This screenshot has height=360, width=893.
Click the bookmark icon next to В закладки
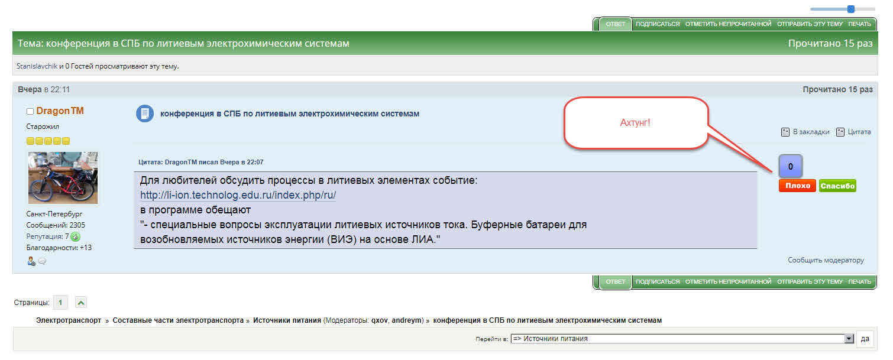785,132
